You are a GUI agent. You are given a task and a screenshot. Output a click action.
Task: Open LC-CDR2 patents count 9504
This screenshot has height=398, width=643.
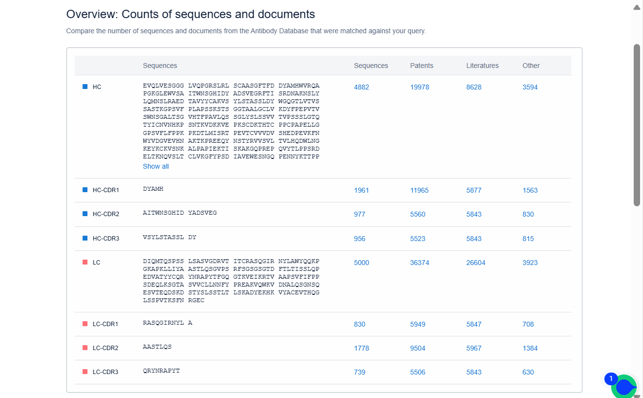tap(417, 348)
